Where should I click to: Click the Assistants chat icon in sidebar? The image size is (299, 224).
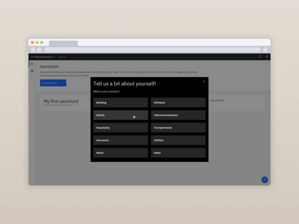pyautogui.click(x=32, y=64)
